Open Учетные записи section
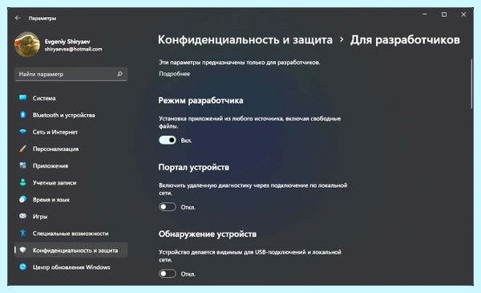The image size is (481, 293). 55,183
